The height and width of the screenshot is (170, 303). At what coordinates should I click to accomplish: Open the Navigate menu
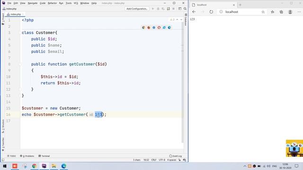coord(33,3)
